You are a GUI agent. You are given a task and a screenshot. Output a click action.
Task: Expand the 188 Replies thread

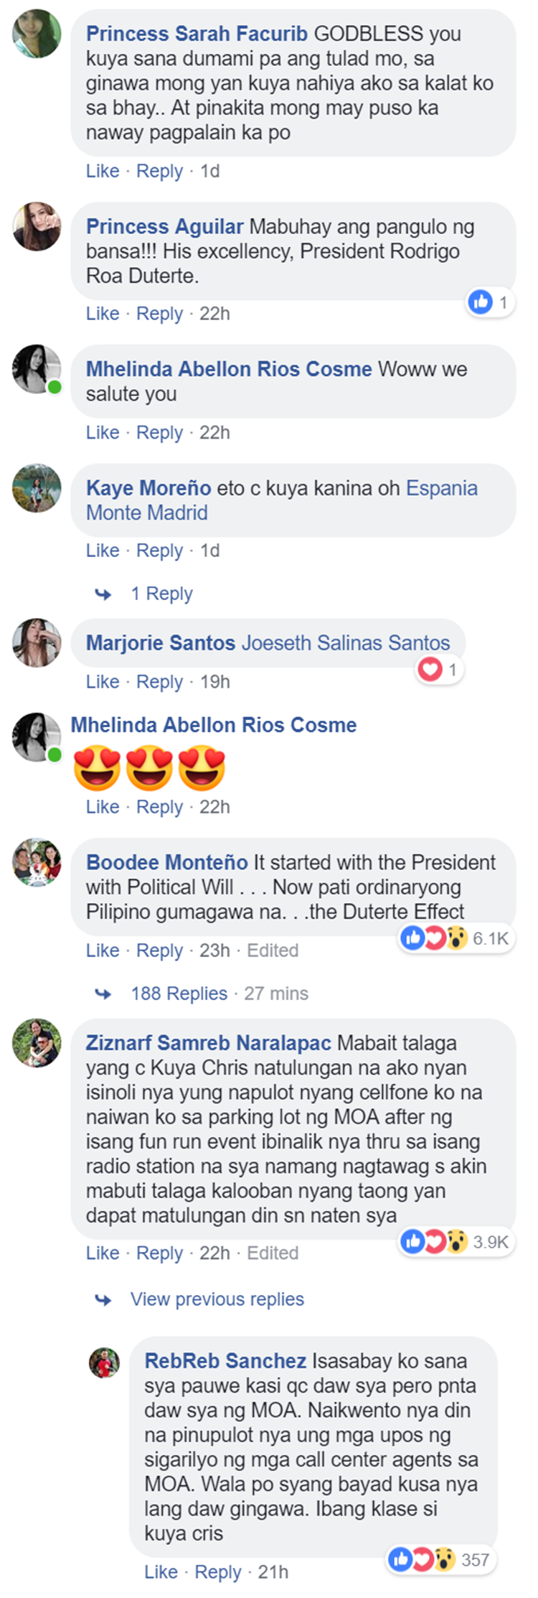click(179, 994)
